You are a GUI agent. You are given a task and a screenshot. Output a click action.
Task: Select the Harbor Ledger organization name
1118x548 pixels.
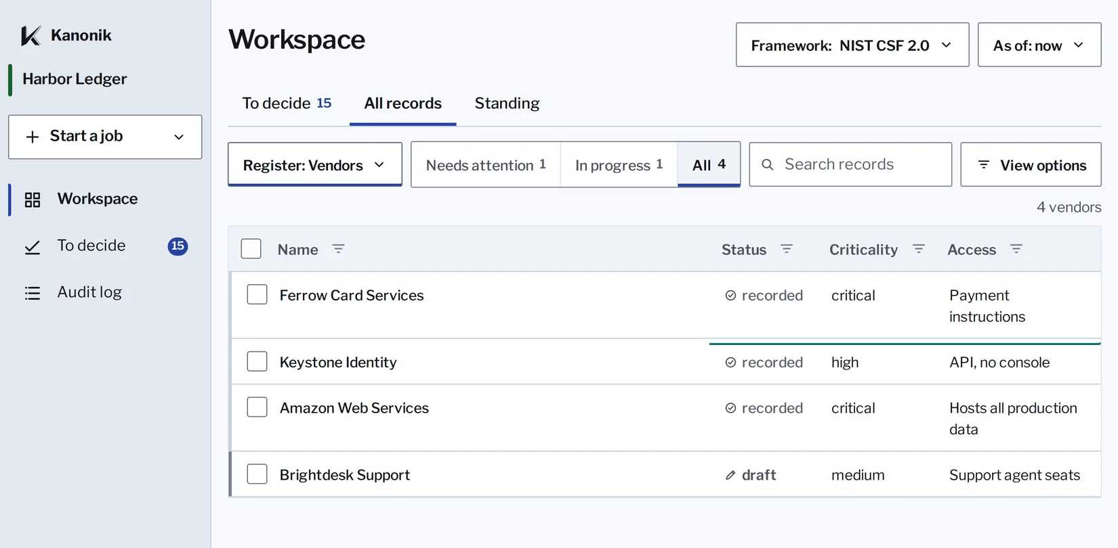[75, 79]
